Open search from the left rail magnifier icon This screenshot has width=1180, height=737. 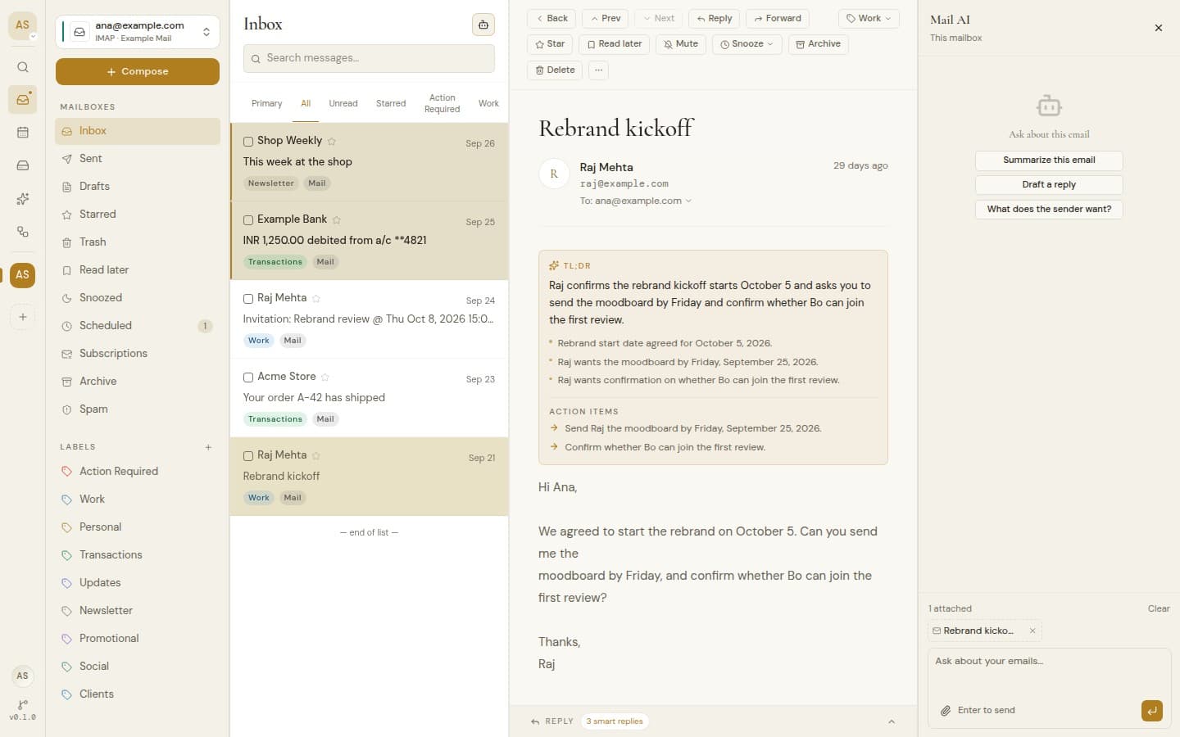point(23,67)
